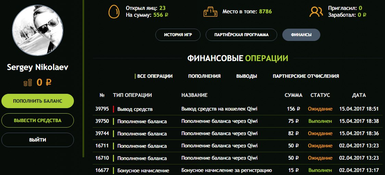Click the № column header

pos(102,95)
